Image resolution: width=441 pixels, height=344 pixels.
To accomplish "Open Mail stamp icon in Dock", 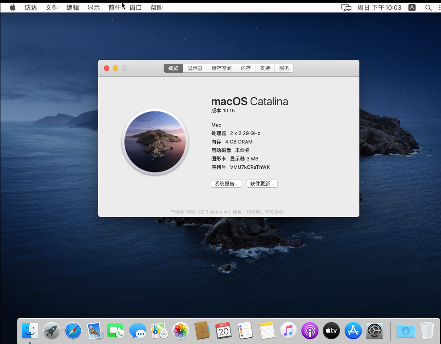I will coord(95,331).
